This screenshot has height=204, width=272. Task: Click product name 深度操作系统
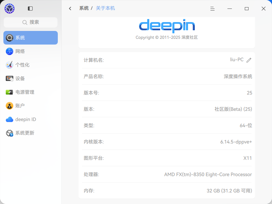(238, 76)
